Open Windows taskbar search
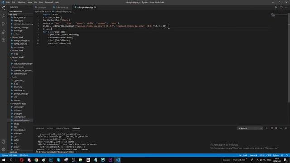Viewport: 290px width, 163px height. 11,160
